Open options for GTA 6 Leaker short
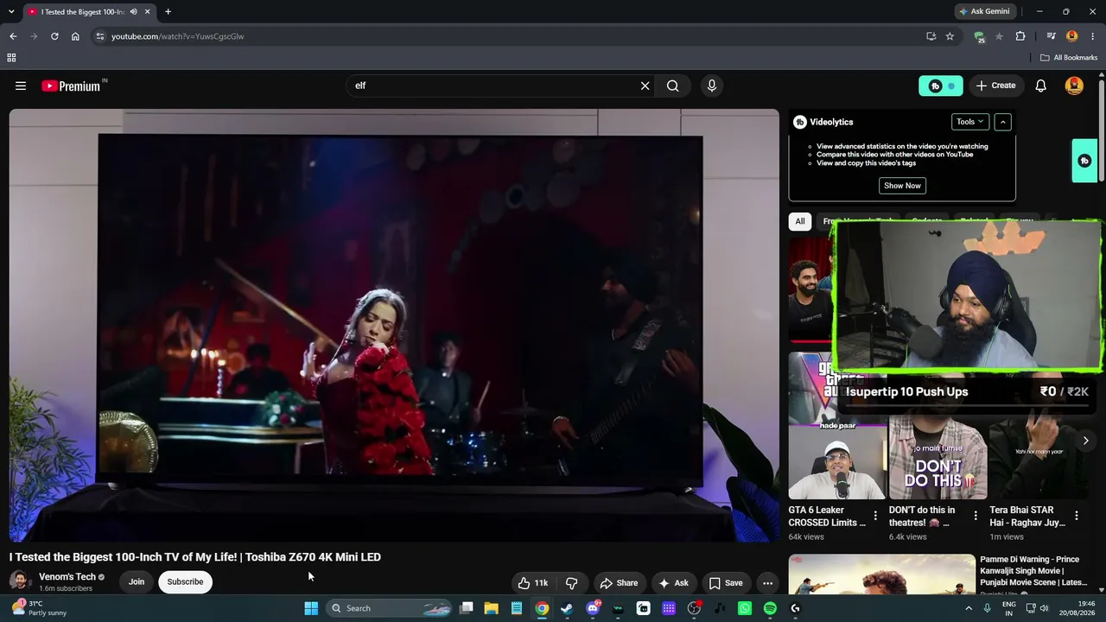Viewport: 1106px width, 622px height. click(x=875, y=516)
